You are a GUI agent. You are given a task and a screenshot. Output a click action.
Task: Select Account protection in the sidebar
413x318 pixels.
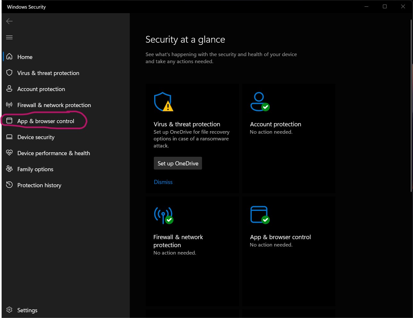(41, 89)
